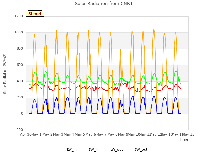Click the May 7 x-axis date label
Viewport: 208px width, 156px height.
click(x=101, y=134)
